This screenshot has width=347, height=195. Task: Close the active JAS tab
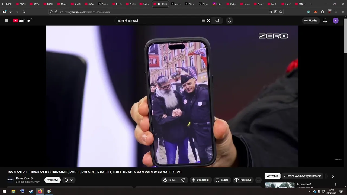point(166,4)
